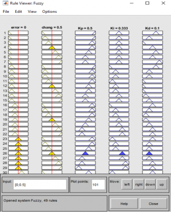This screenshot has height=212, width=171.
Task: Click the 'error = 0' column header
Action: 19,27
